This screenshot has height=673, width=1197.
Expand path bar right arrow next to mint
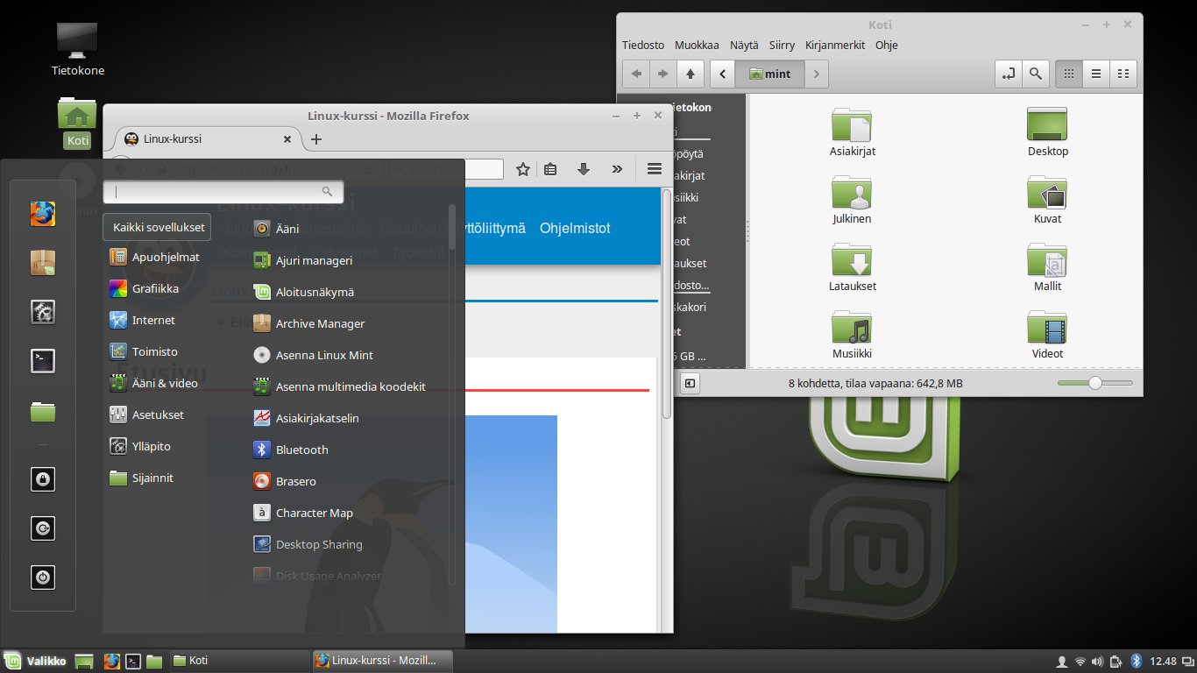tap(816, 74)
